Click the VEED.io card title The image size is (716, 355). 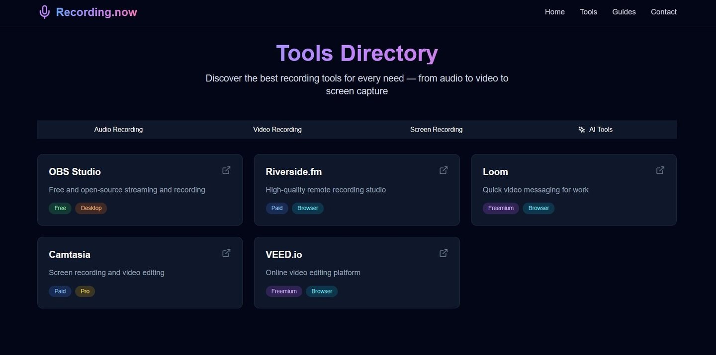(284, 255)
